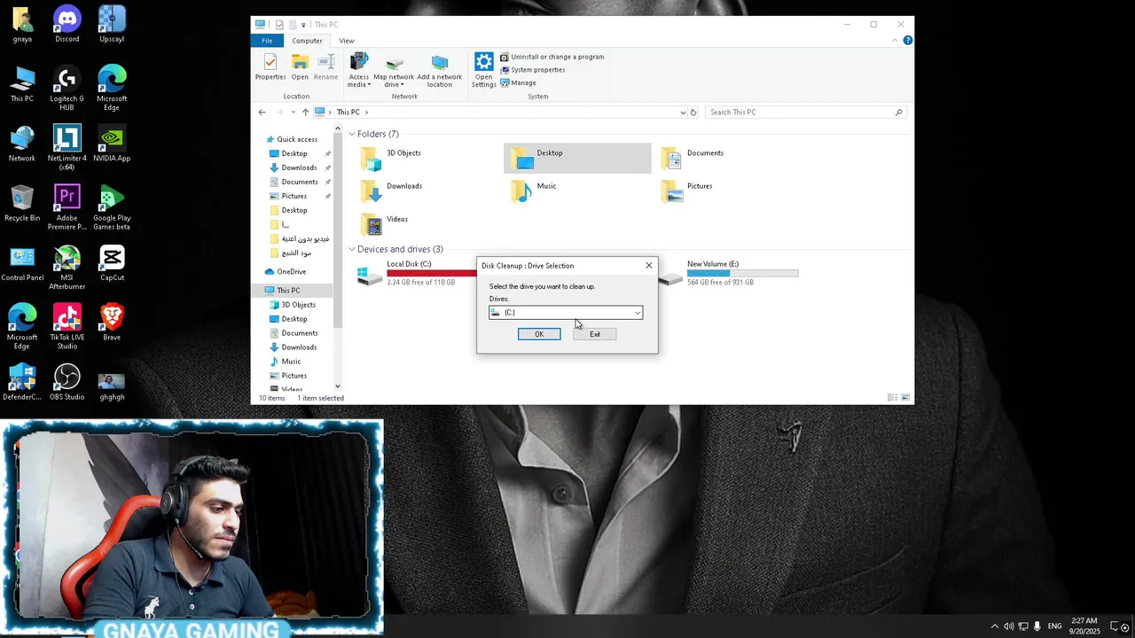Select OBS Studio desktop icon
The image size is (1135, 638).
67,382
